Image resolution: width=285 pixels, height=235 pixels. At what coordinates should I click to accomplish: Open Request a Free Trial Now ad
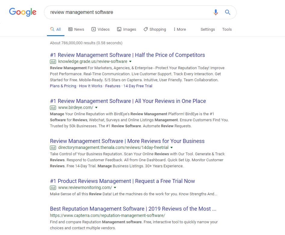pyautogui.click(x=122, y=181)
